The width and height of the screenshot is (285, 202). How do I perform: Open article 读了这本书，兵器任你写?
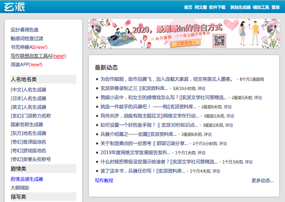coord(142,171)
